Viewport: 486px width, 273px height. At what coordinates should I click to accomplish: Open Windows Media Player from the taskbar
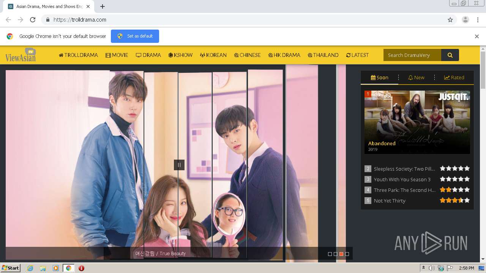coord(56,268)
